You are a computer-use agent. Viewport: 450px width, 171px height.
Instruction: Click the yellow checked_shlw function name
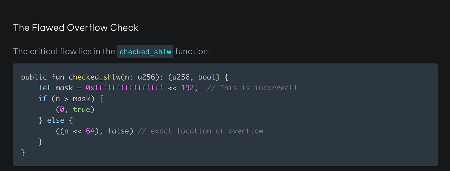94,77
